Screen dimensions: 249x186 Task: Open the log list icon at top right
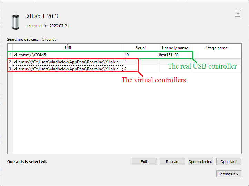238,13
